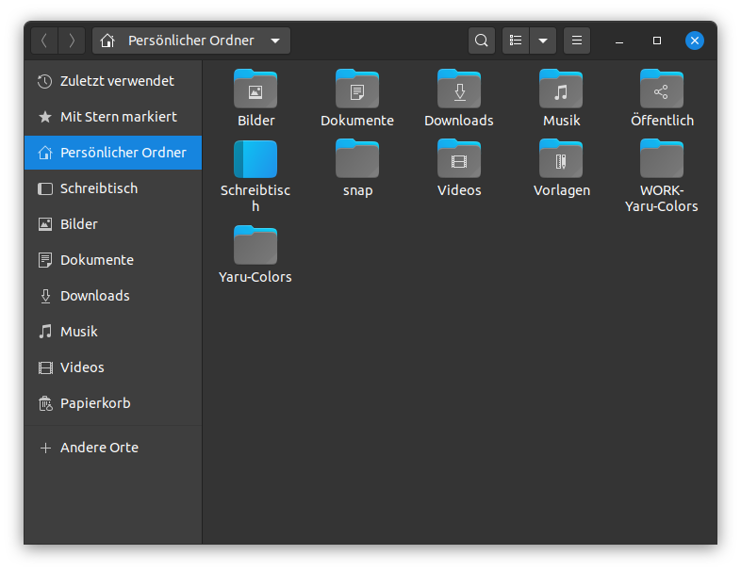
Task: Select Mit Stern markiert in the sidebar
Action: (113, 117)
